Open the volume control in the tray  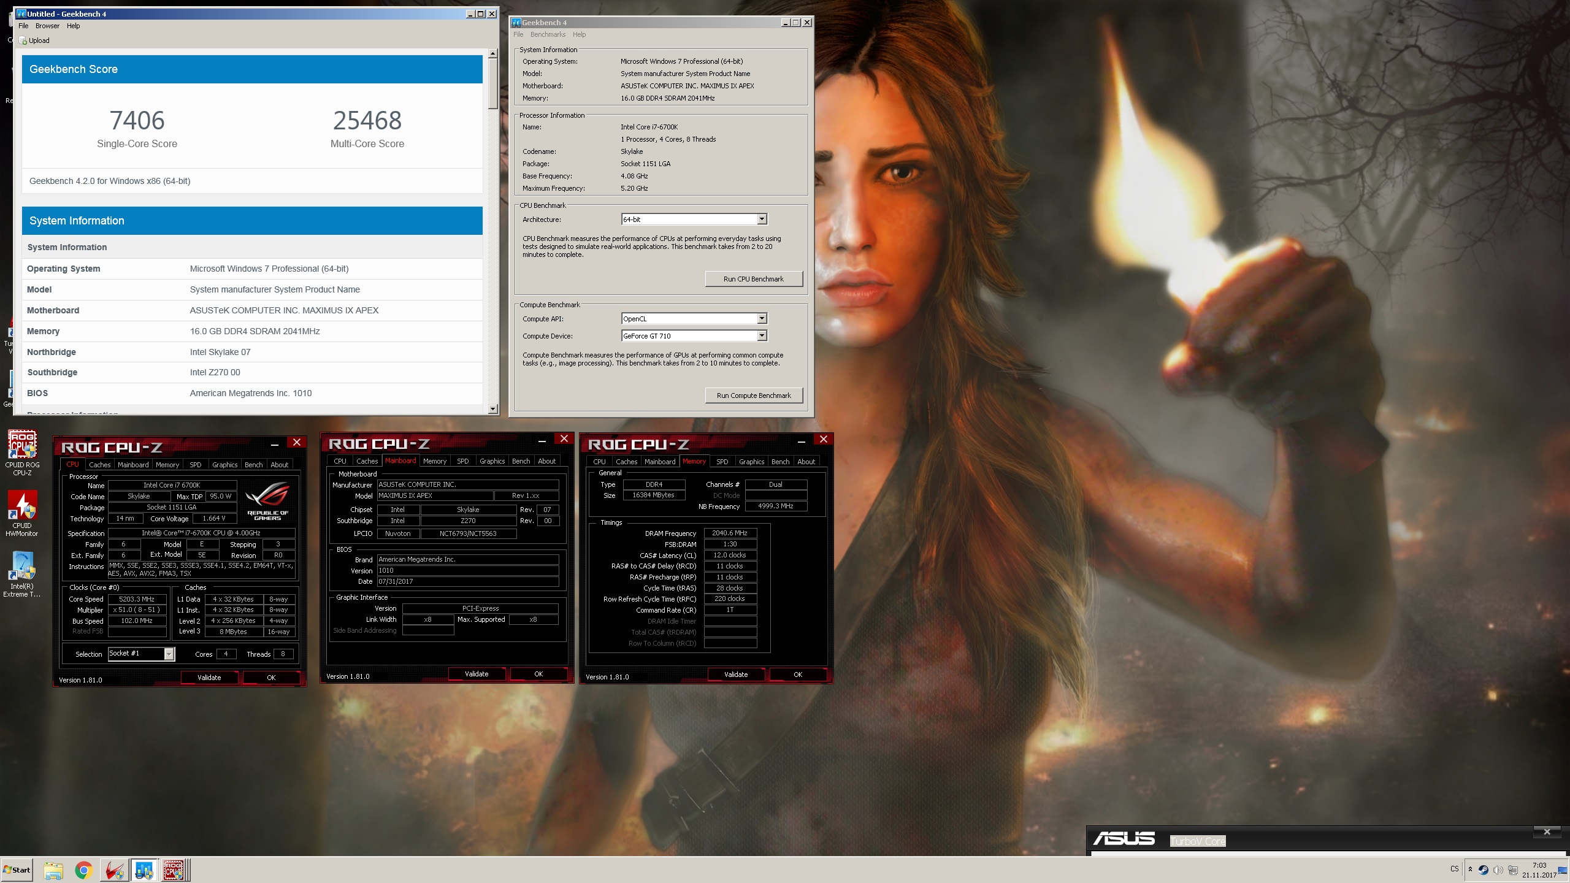(x=1498, y=870)
